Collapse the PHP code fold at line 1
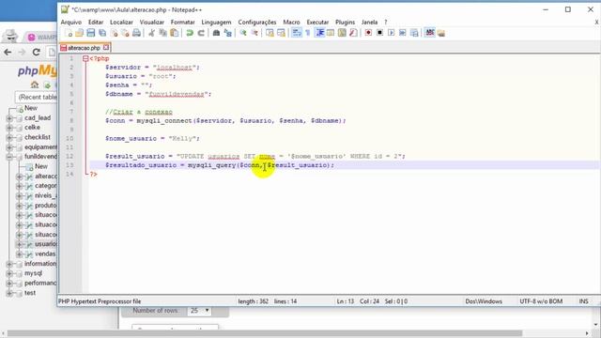This screenshot has width=601, height=338. 85,58
